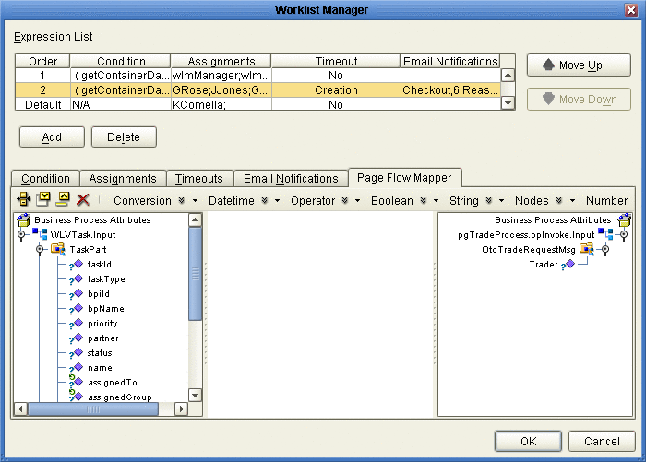
Task: Collapse the WLVTask.Input tree node
Action: [21, 235]
